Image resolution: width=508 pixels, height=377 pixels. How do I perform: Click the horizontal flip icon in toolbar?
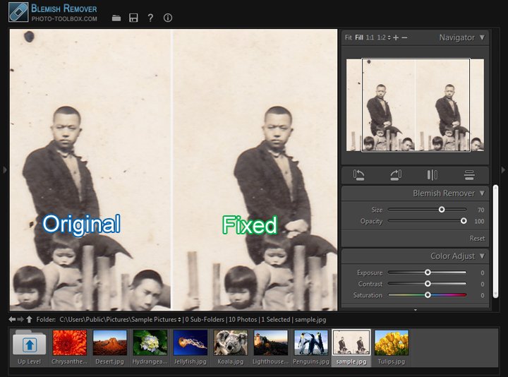(x=469, y=175)
